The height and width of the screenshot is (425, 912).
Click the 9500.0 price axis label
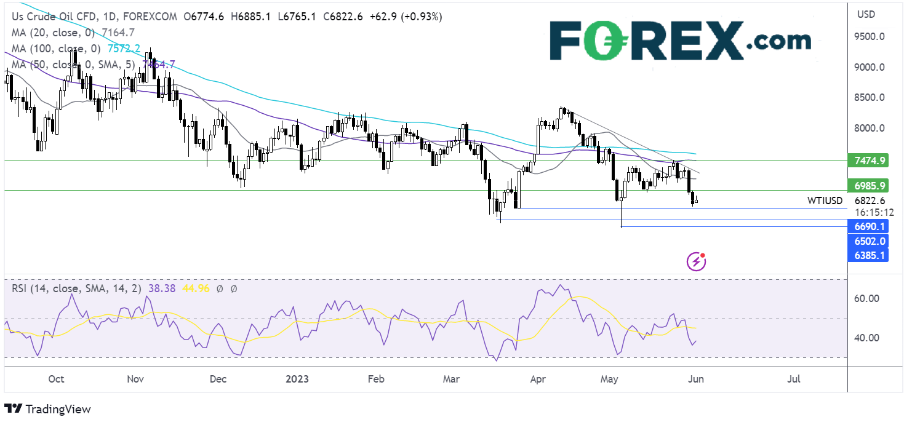(870, 36)
